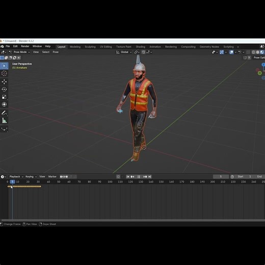Screen dimensions: 265x265
Task: Jump to the next keyframe
Action: pos(145,177)
